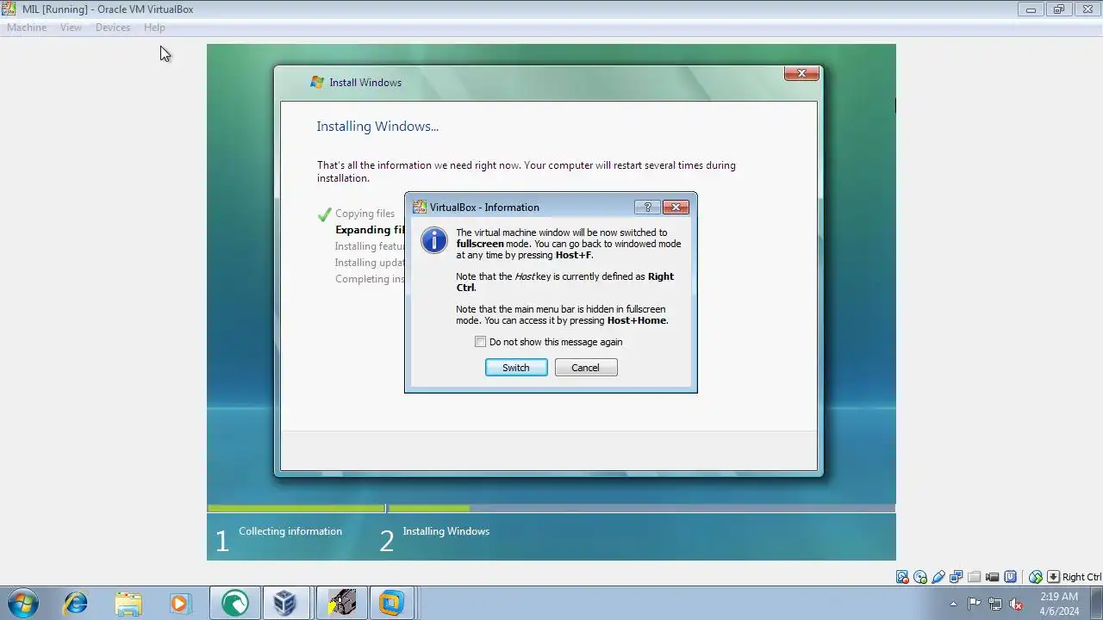
Task: Restore down the VirtualBox VM window
Action: tap(1059, 9)
